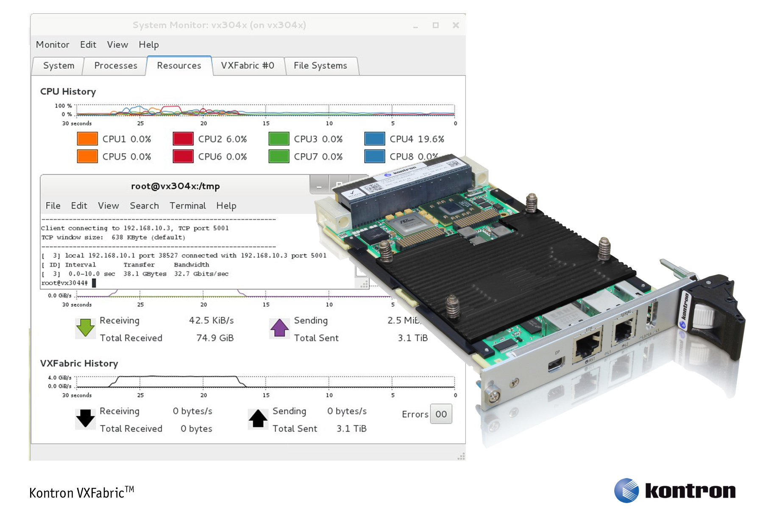Click the CPU History heading
Screen dimensions: 763x509
68,92
